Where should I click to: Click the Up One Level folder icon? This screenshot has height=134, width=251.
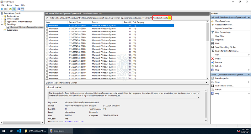coord(10,9)
